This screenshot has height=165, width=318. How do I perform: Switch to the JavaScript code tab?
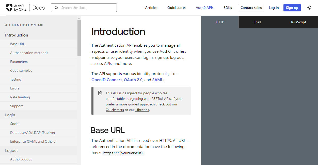pyautogui.click(x=298, y=22)
